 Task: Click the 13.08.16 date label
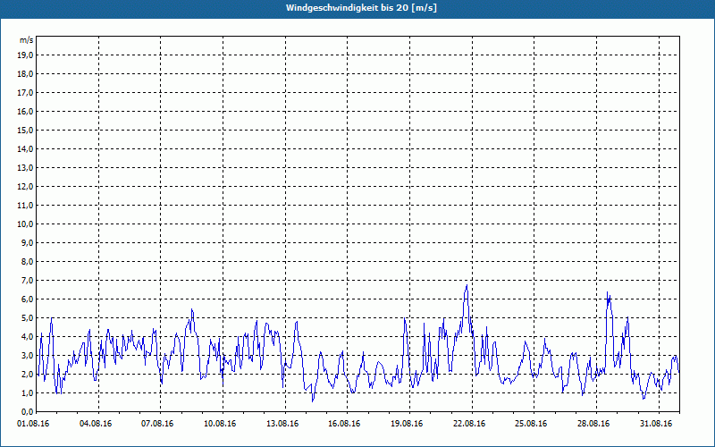pos(282,424)
